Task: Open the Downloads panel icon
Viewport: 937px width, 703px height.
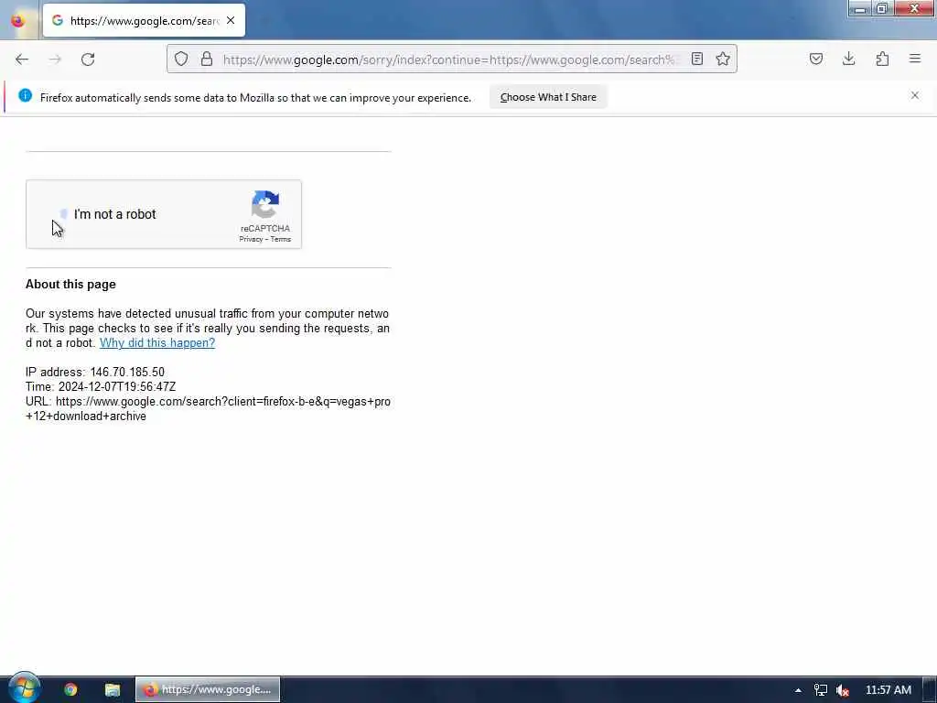Action: click(848, 59)
